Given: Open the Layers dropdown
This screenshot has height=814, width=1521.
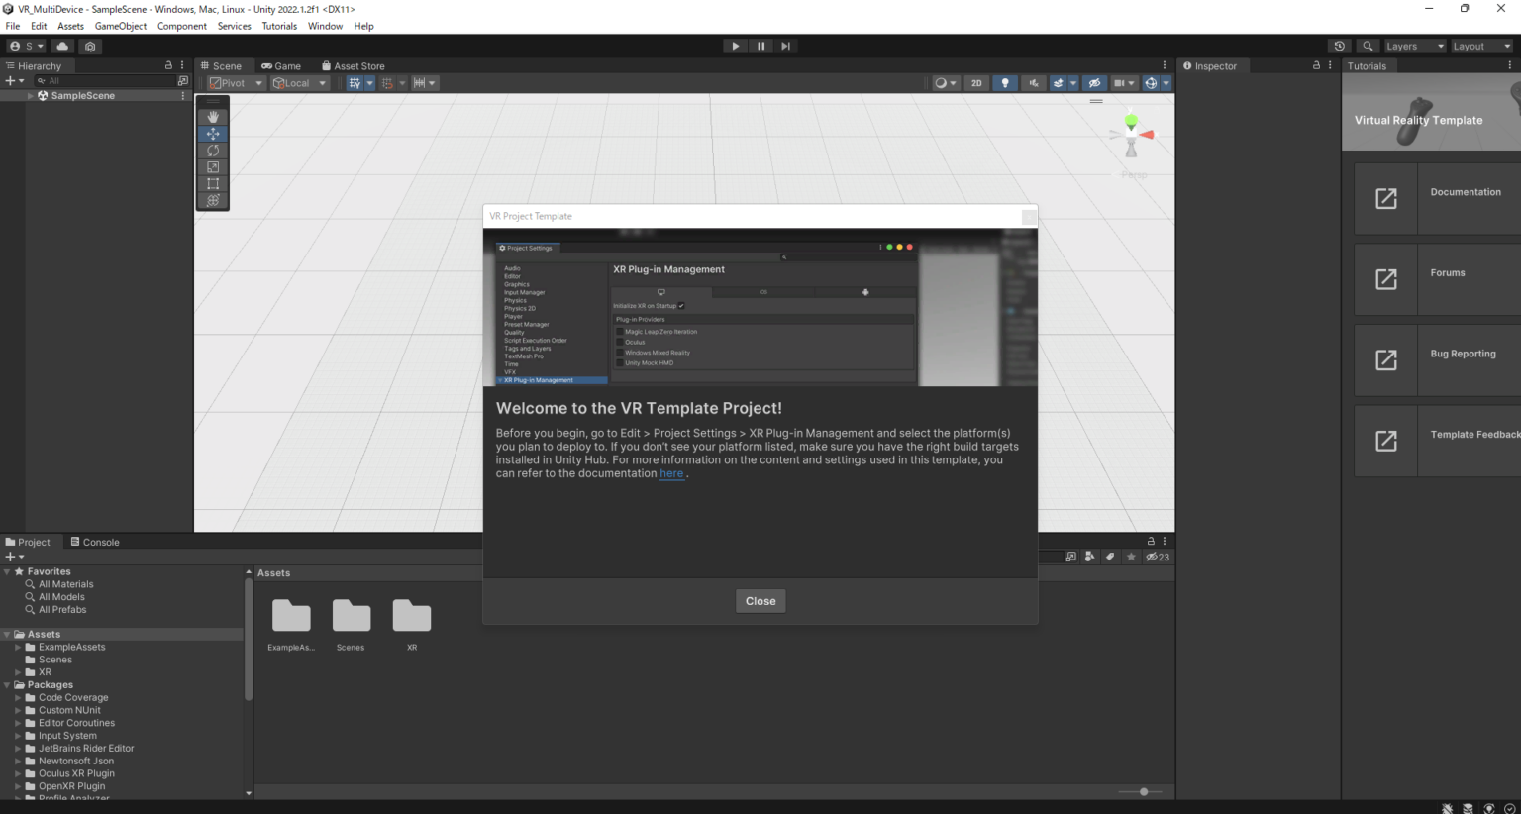Looking at the screenshot, I should pyautogui.click(x=1413, y=47).
